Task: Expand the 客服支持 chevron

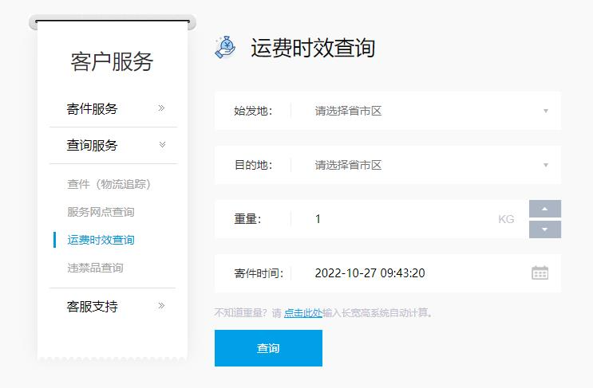Action: [161, 306]
